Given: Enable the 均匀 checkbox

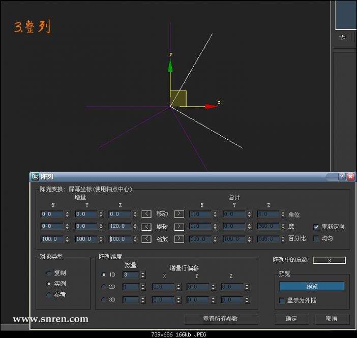Looking at the screenshot, I should tap(316, 238).
